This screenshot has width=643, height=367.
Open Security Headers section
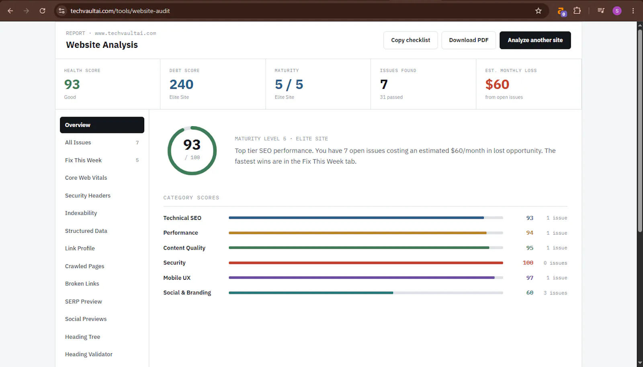coord(102,195)
